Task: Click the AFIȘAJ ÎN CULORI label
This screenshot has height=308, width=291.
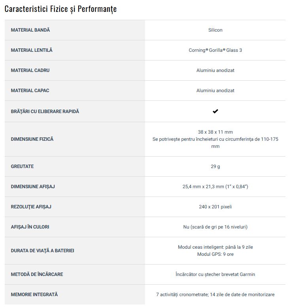Action: point(30,227)
